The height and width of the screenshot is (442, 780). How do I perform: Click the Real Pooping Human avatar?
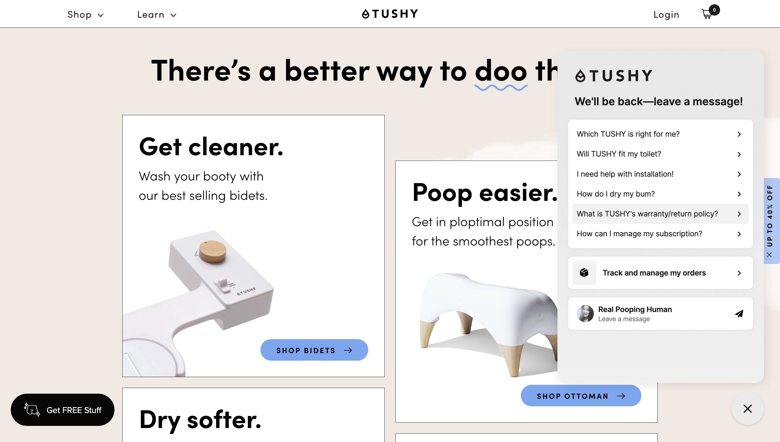pyautogui.click(x=585, y=314)
